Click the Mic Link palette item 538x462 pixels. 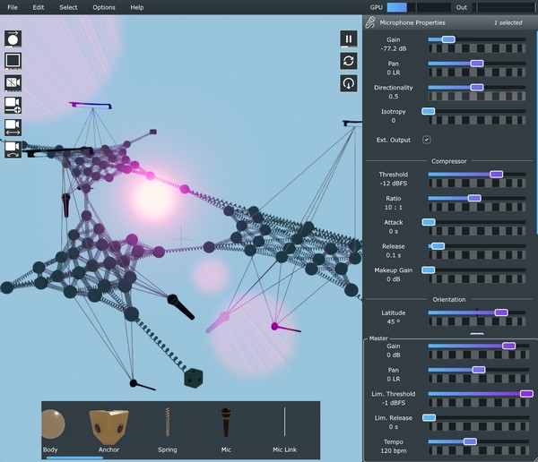(x=285, y=423)
